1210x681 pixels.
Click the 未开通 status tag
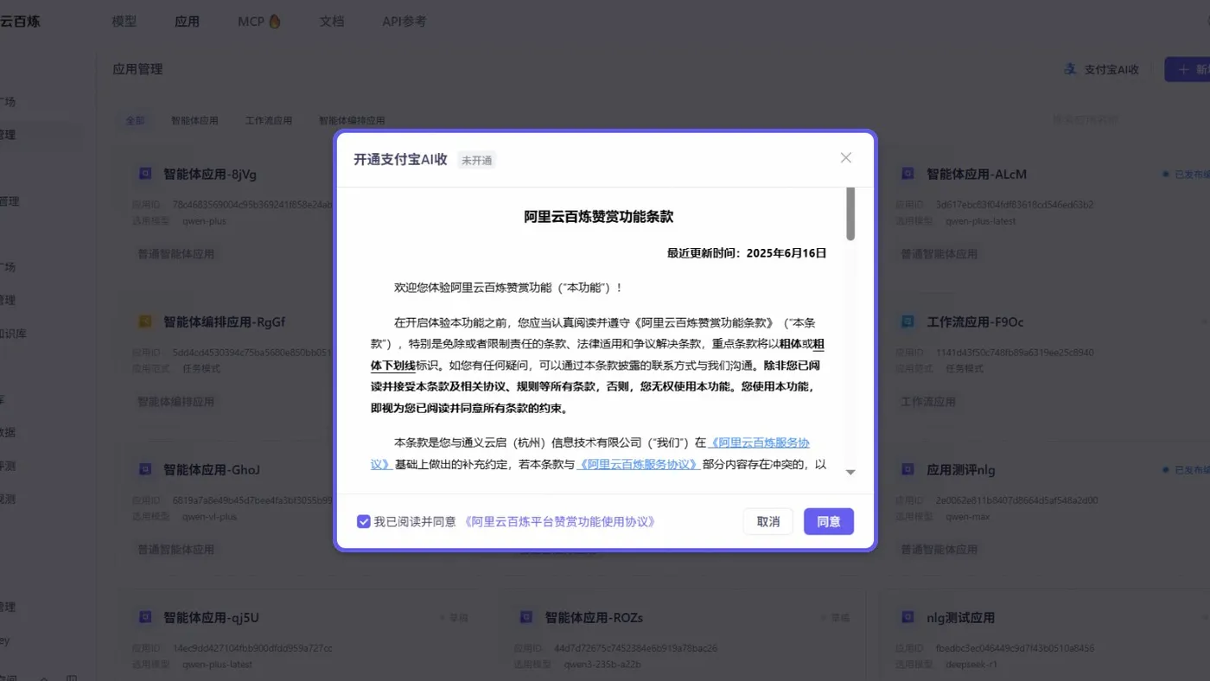(x=476, y=160)
